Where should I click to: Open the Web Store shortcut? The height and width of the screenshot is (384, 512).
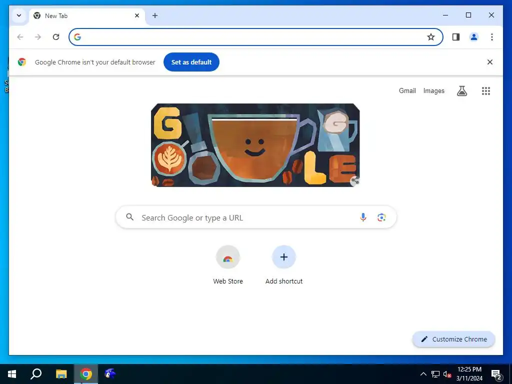(228, 265)
